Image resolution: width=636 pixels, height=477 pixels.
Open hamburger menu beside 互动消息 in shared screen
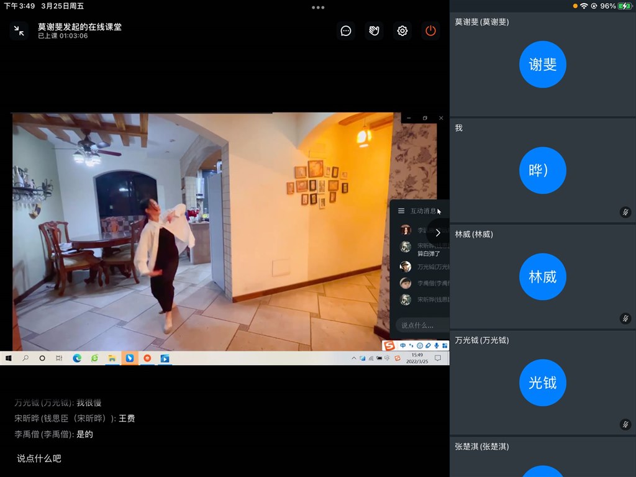[x=401, y=211]
